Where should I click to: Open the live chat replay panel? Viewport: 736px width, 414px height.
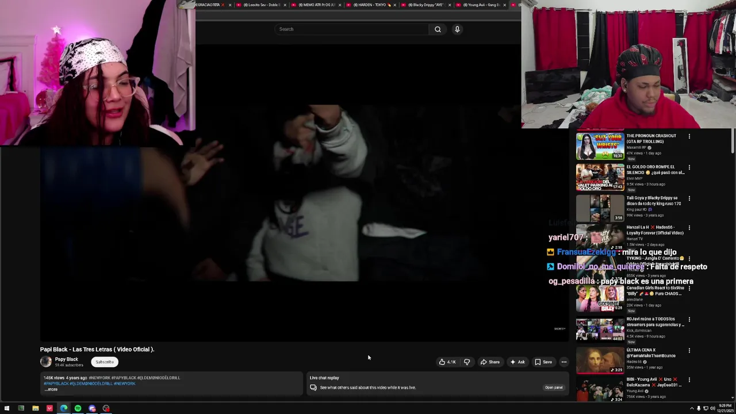[554, 388]
